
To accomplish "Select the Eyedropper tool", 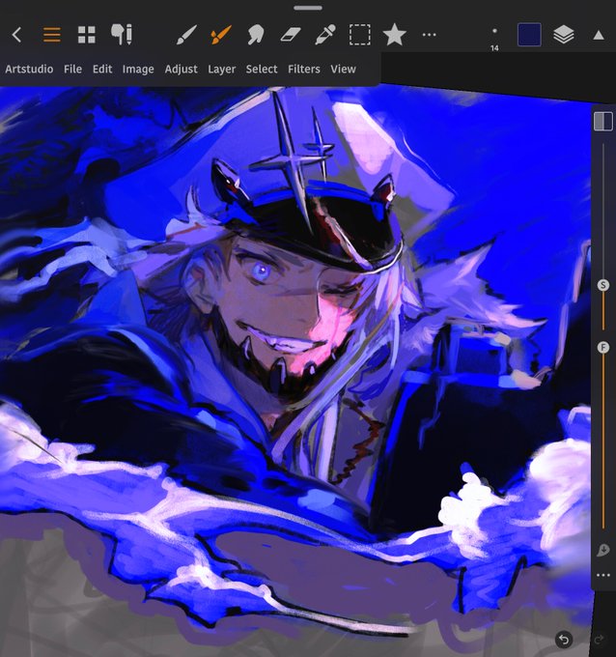I will (325, 35).
